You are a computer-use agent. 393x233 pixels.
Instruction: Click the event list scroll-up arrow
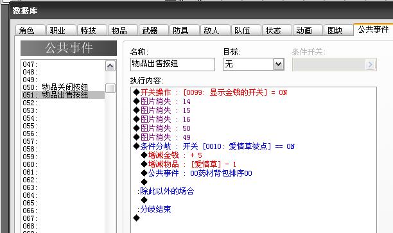click(x=110, y=66)
